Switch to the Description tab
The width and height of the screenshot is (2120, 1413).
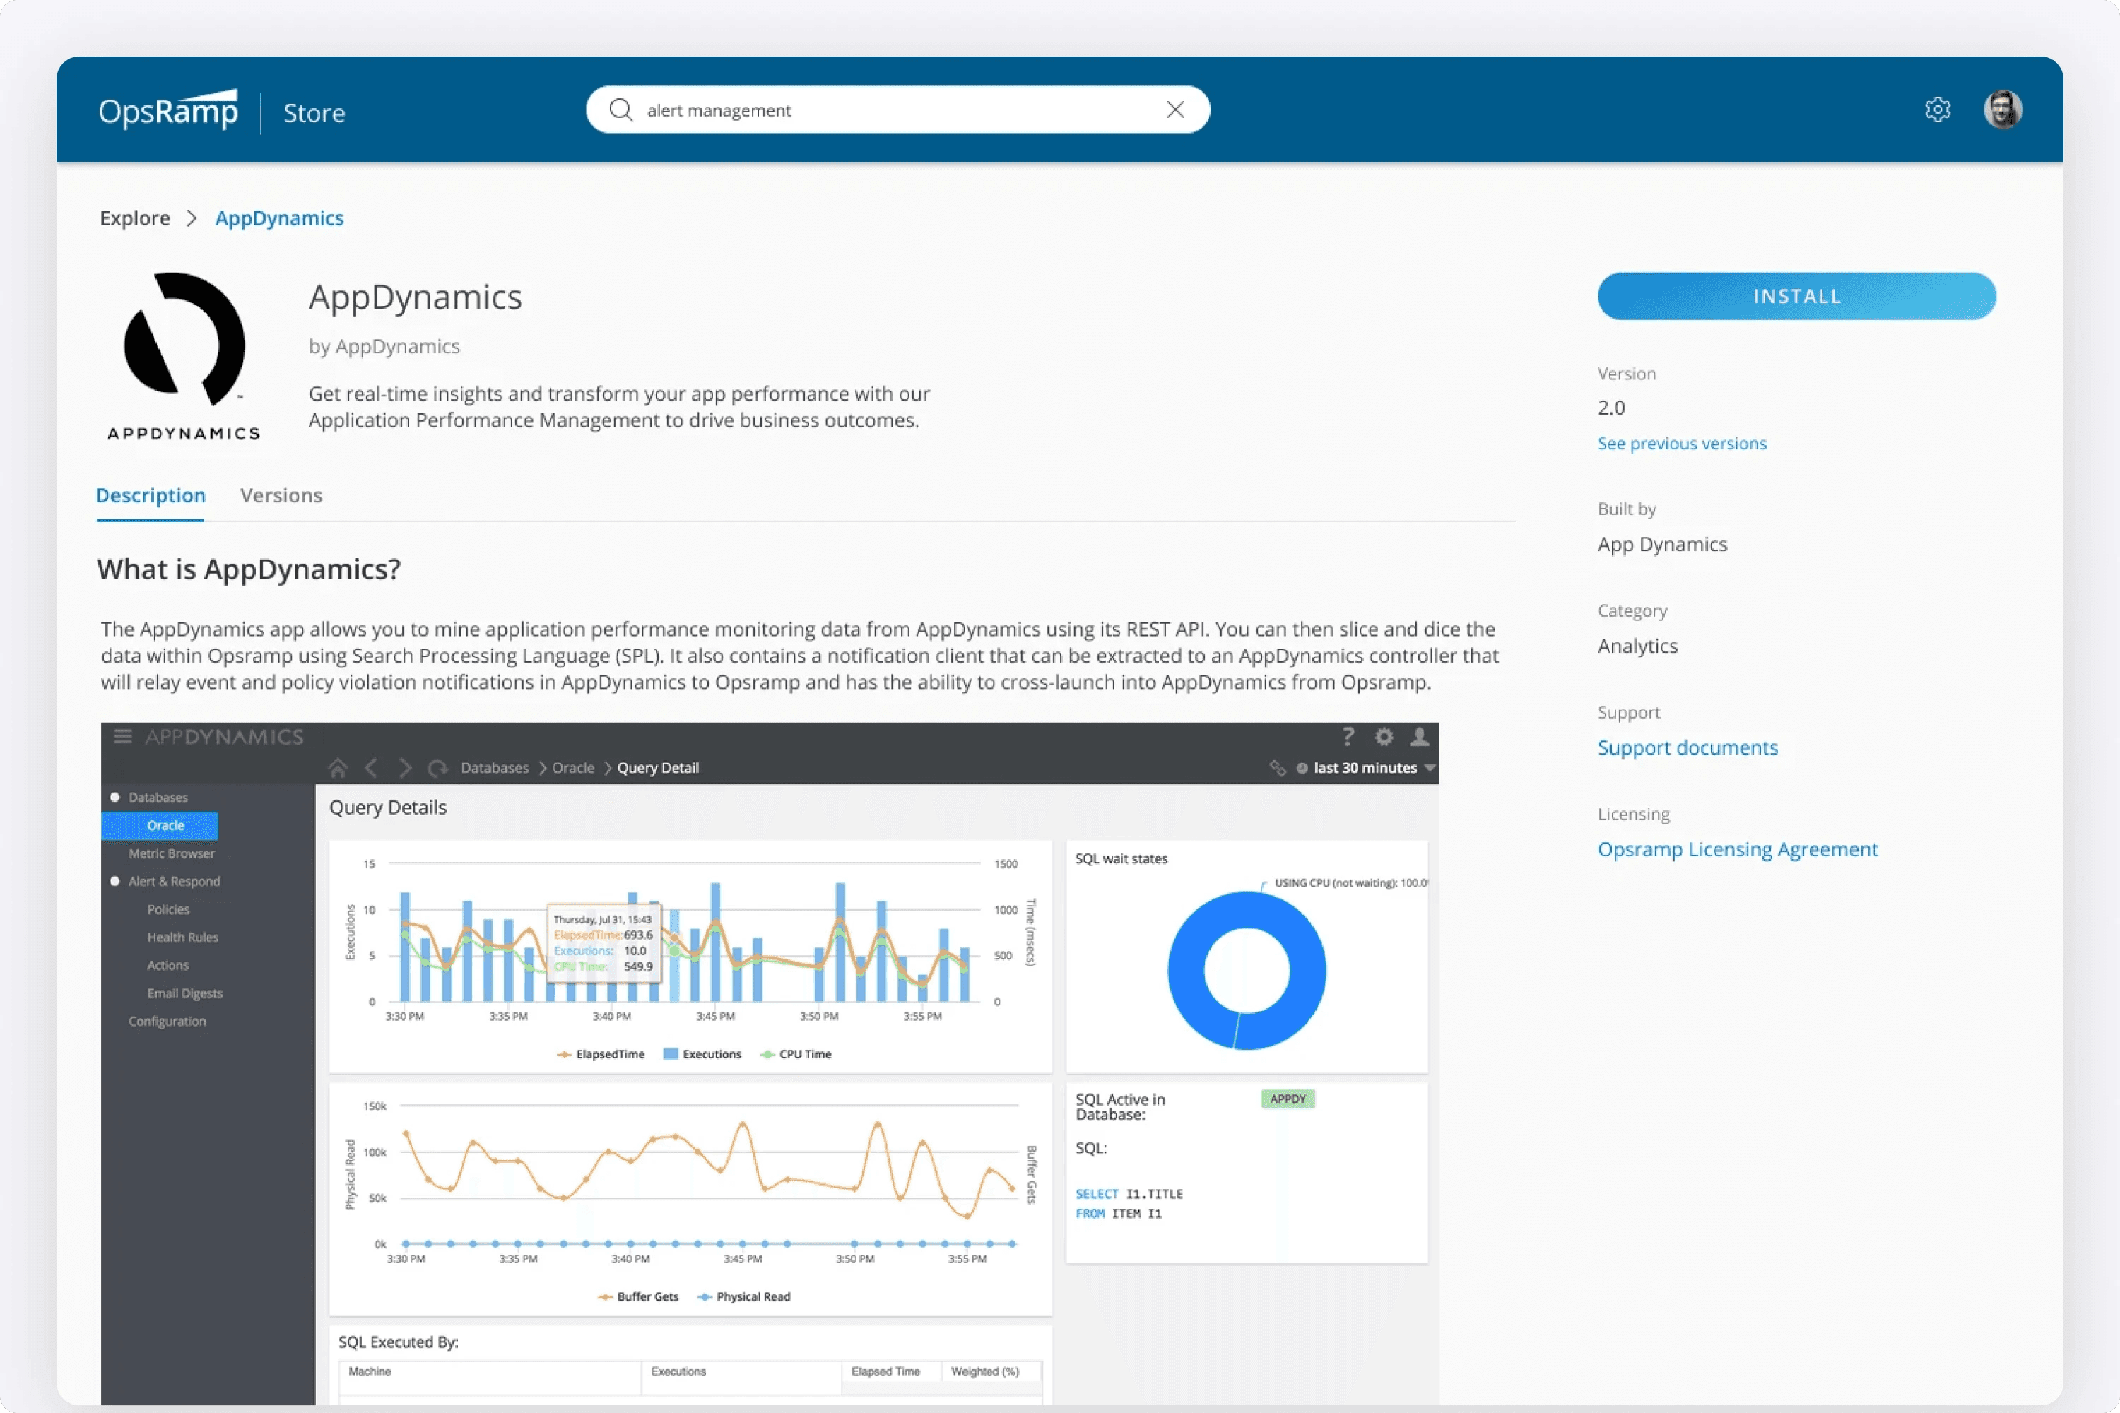pyautogui.click(x=151, y=496)
